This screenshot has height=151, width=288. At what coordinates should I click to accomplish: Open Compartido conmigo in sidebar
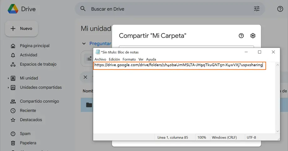39,101
